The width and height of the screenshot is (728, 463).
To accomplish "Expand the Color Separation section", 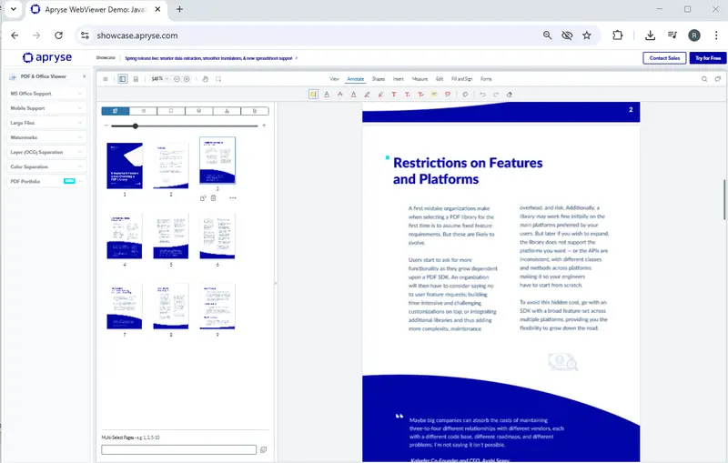I will (46, 166).
